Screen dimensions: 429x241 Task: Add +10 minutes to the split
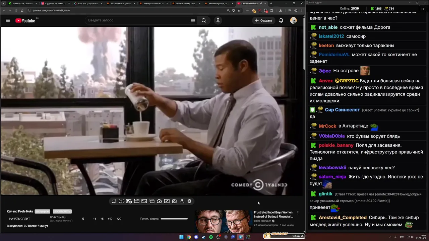110,219
